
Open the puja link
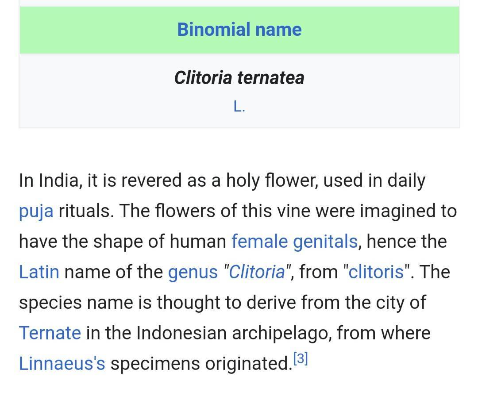(x=36, y=211)
